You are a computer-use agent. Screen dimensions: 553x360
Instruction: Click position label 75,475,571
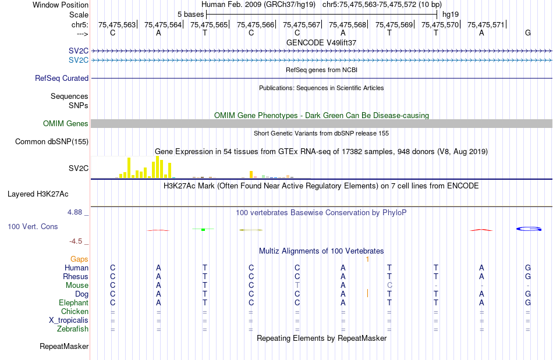[x=486, y=24]
